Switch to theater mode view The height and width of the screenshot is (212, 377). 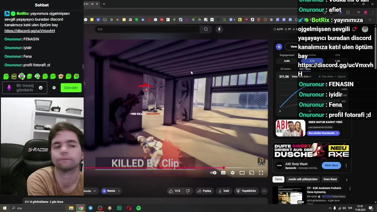click(x=242, y=173)
